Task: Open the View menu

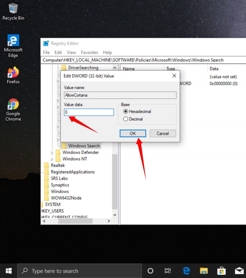Action: (71, 52)
